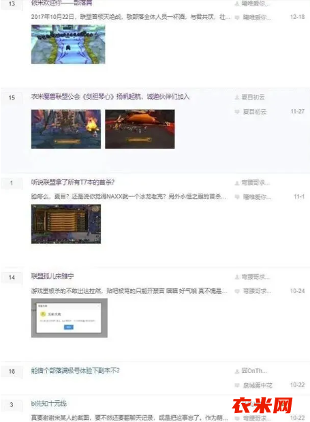Click last-reply bubble icon beside date 12-18

click(237, 17)
